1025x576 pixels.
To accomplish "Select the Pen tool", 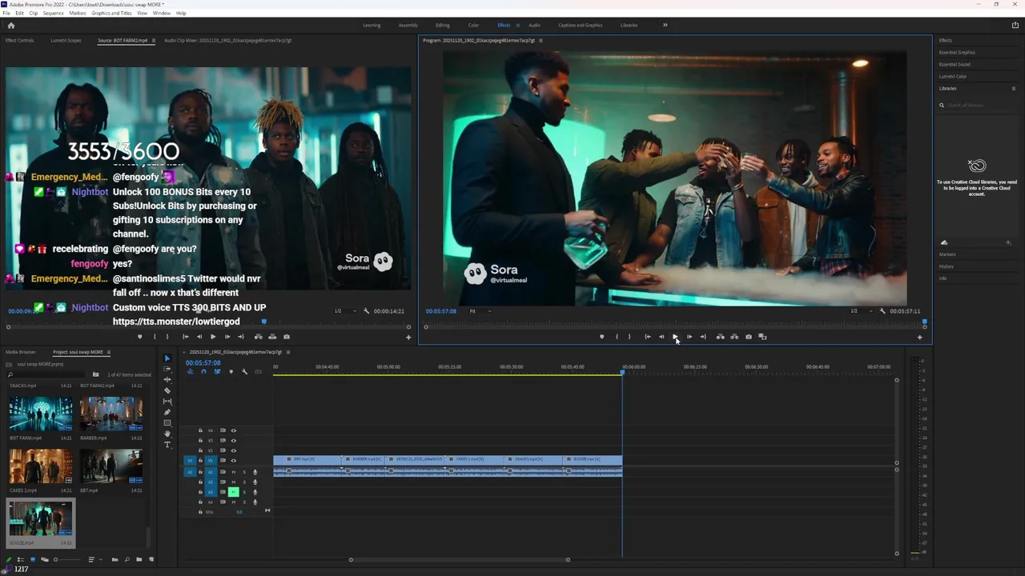I will click(x=167, y=412).
